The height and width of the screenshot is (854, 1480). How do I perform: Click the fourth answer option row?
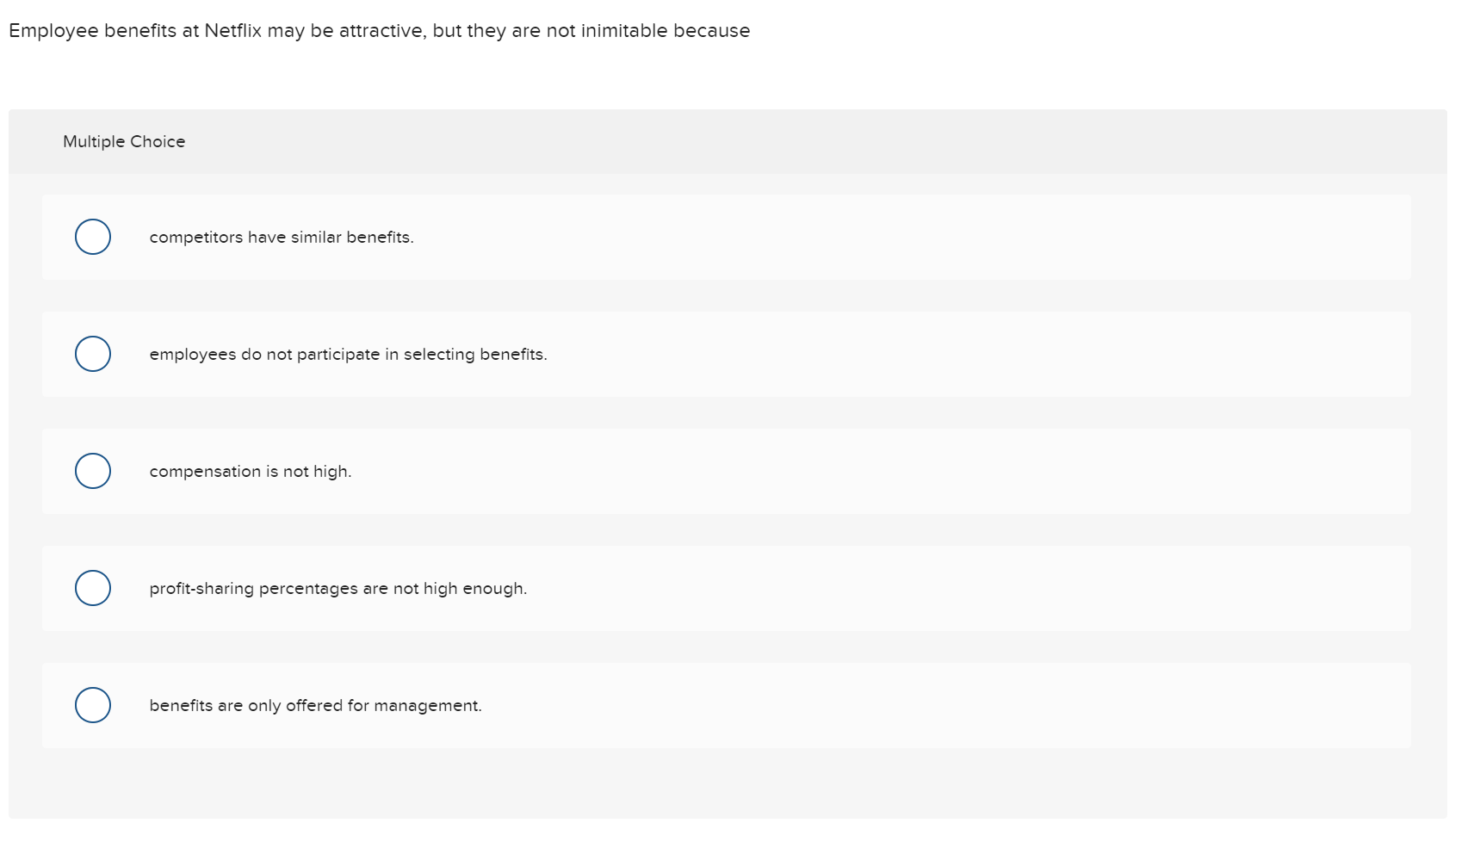click(x=726, y=588)
